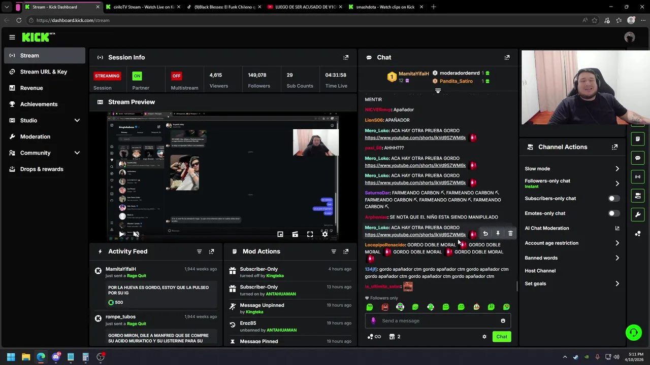Open Host Channel action
The image size is (650, 365).
tap(540, 271)
